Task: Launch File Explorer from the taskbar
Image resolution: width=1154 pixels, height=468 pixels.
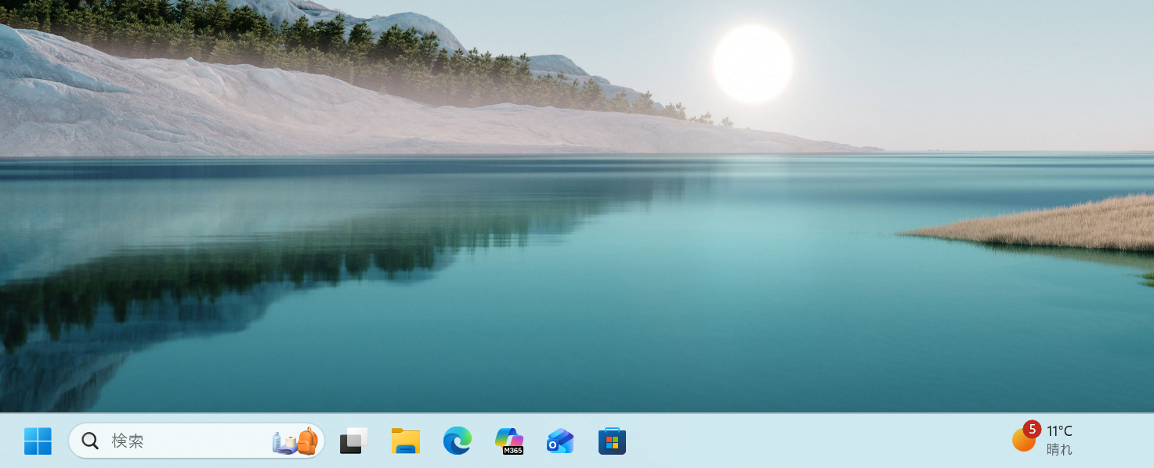Action: 405,441
